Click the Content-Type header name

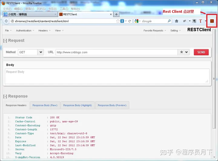[x=25, y=133]
